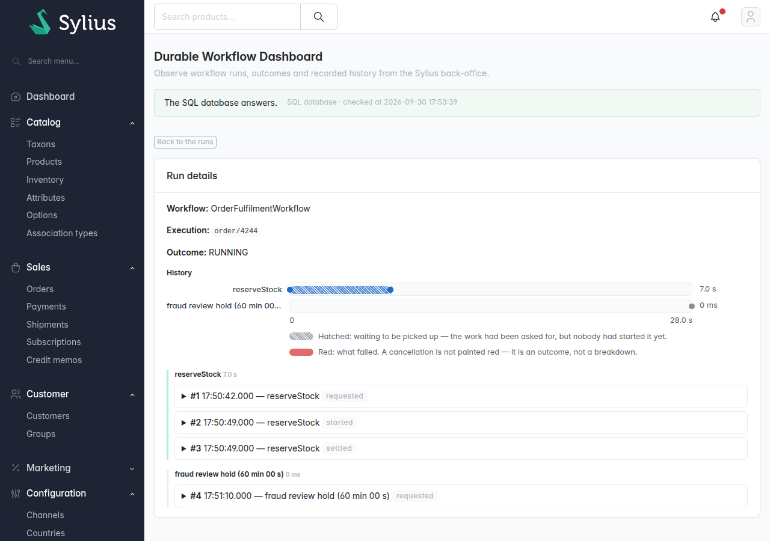Click the red failed legend swatch
The image size is (770, 541).
301,352
